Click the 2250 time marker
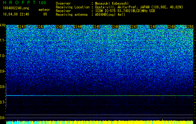 click(x=190, y=27)
